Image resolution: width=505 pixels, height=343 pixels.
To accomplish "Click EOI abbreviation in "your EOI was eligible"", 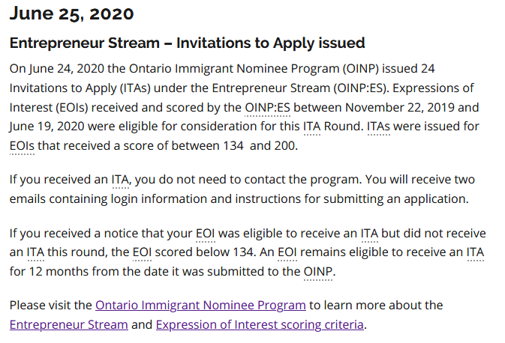I will pos(205,233).
